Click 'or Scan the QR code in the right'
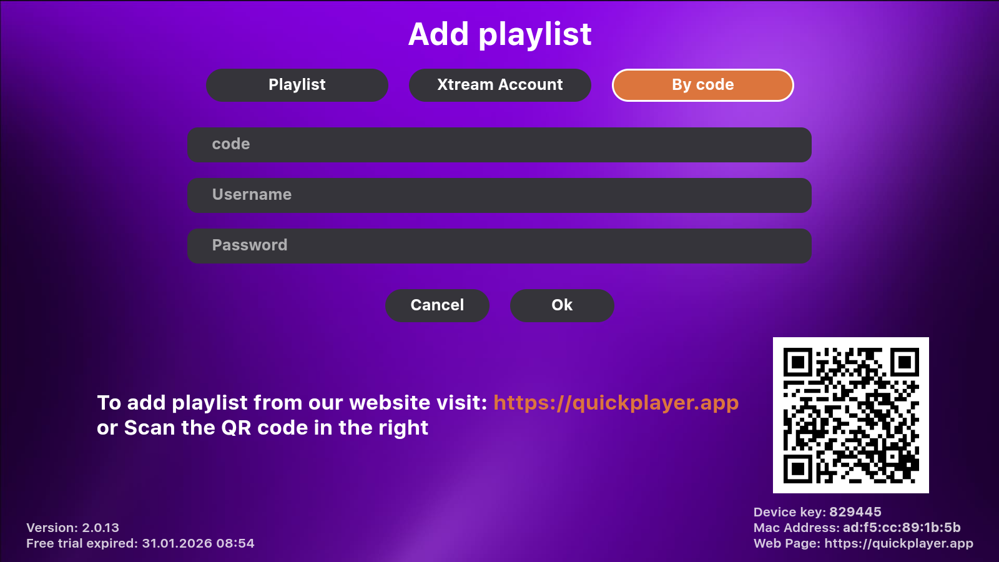999x562 pixels. [262, 428]
